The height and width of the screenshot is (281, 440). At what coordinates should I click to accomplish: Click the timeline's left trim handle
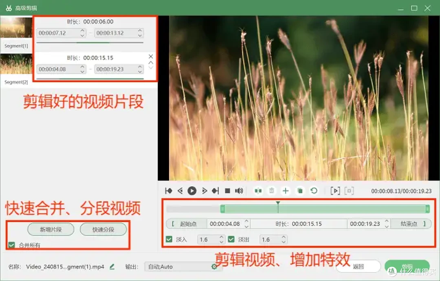click(x=222, y=209)
